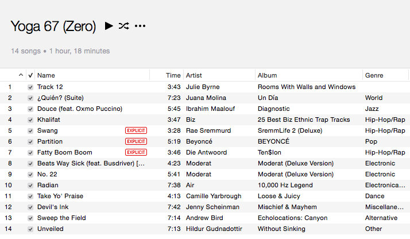Select the song Devil's Ink
This screenshot has height=239, width=410.
[53, 207]
